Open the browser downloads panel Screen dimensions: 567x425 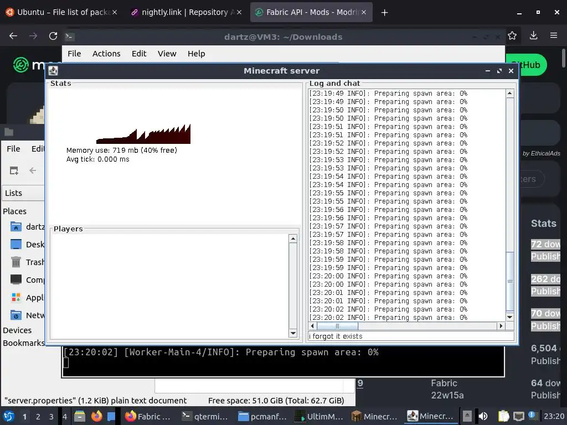533,35
